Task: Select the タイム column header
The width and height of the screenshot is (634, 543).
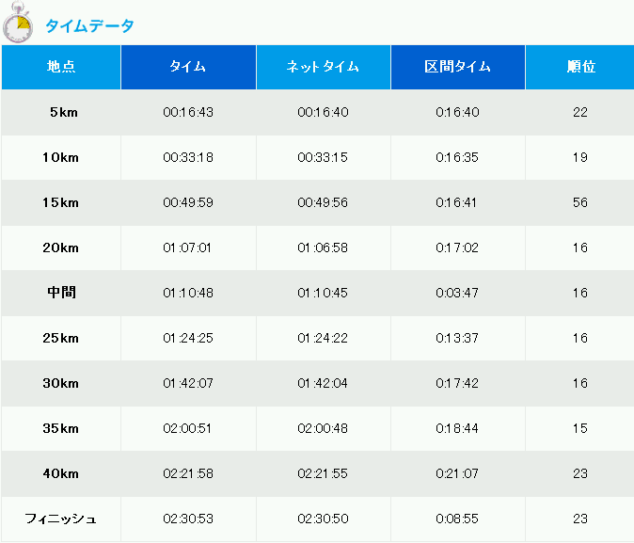Action: coord(188,67)
